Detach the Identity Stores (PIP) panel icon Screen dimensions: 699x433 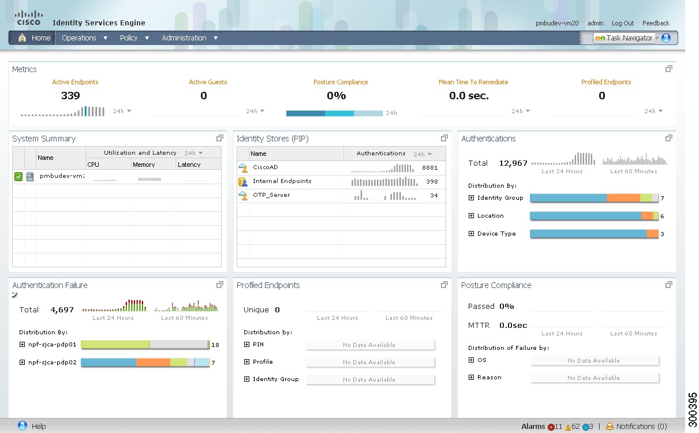tap(444, 138)
